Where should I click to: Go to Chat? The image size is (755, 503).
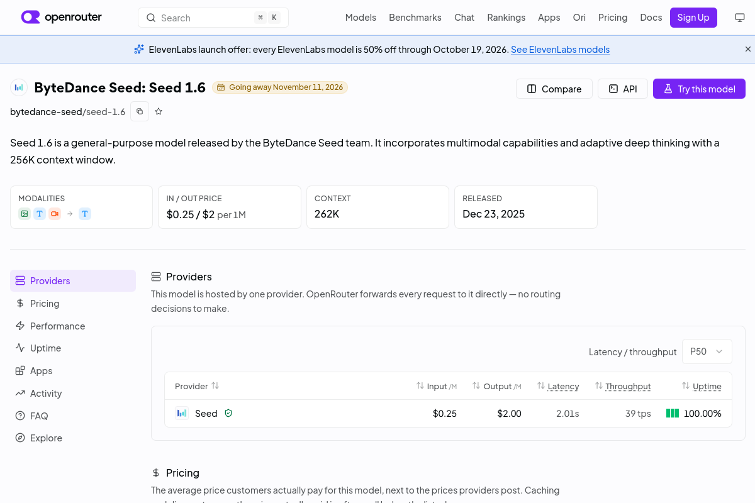tap(464, 18)
